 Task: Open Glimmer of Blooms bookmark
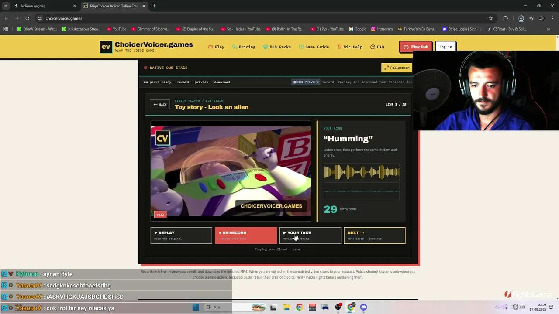pos(150,29)
